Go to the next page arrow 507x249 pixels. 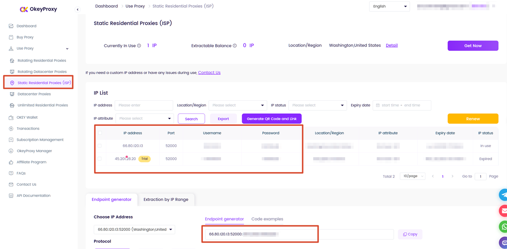pyautogui.click(x=452, y=176)
